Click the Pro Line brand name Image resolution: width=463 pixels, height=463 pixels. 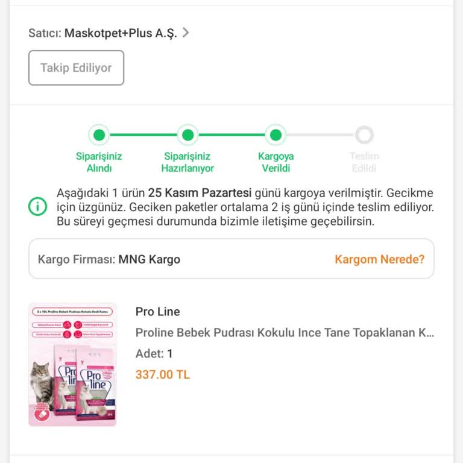(157, 312)
